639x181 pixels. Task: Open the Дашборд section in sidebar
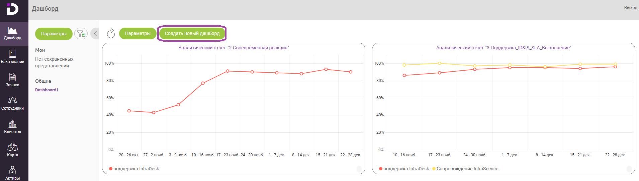click(12, 33)
